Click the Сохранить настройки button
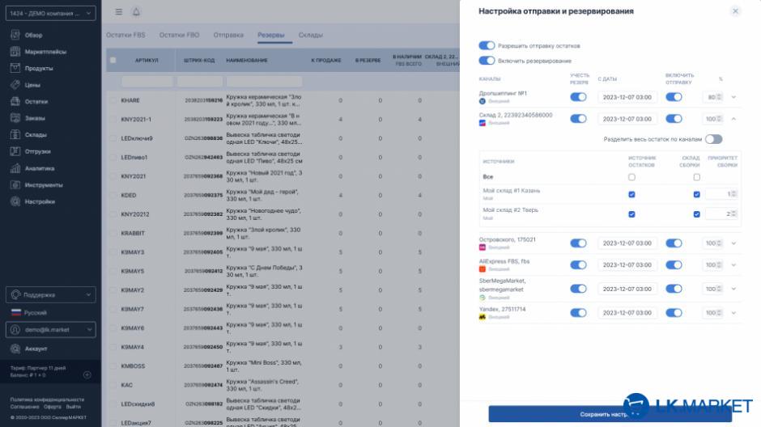761x427 pixels. point(609,414)
